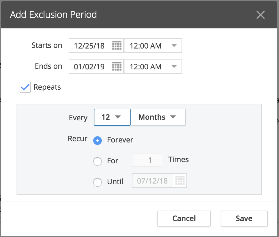The height and width of the screenshot is (237, 279).
Task: Focus the Ends on date field 01/02/19
Action: 90,67
